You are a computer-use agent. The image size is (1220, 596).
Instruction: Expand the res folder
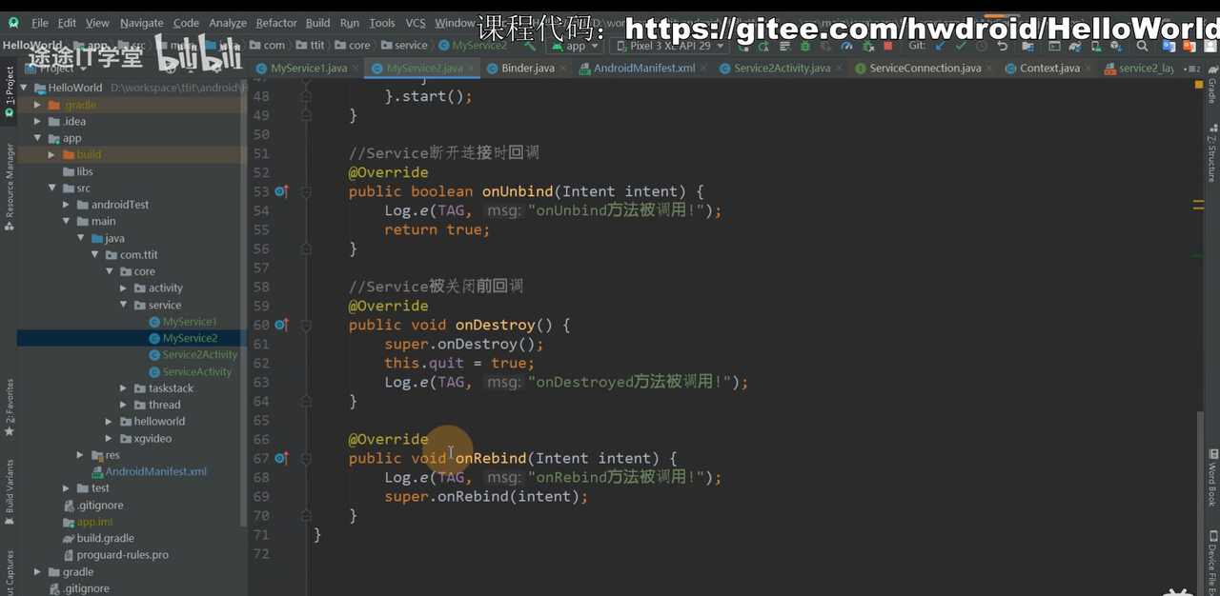tap(81, 455)
